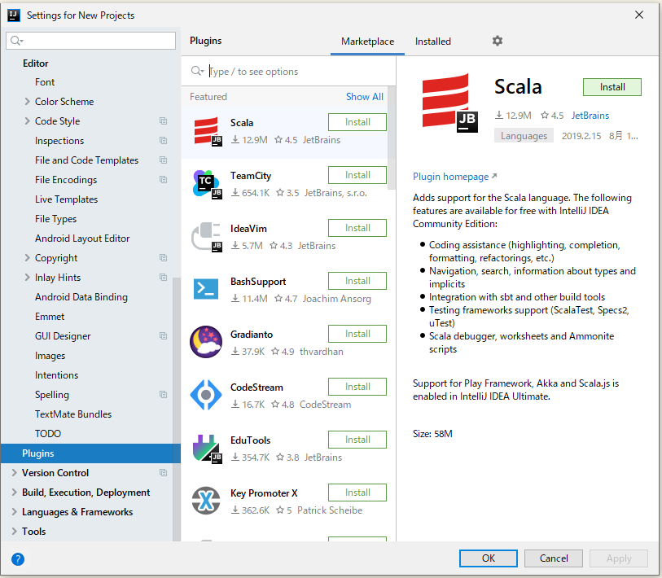Click the TeamCity plugin icon
The image size is (662, 578).
[x=208, y=185]
